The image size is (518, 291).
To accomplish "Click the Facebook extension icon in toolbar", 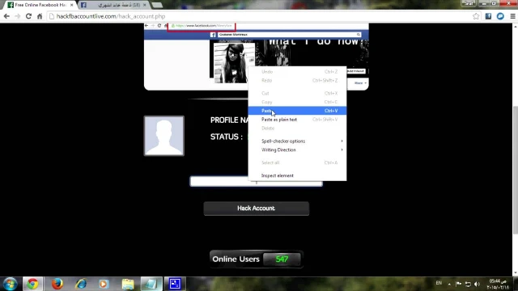I will click(488, 16).
